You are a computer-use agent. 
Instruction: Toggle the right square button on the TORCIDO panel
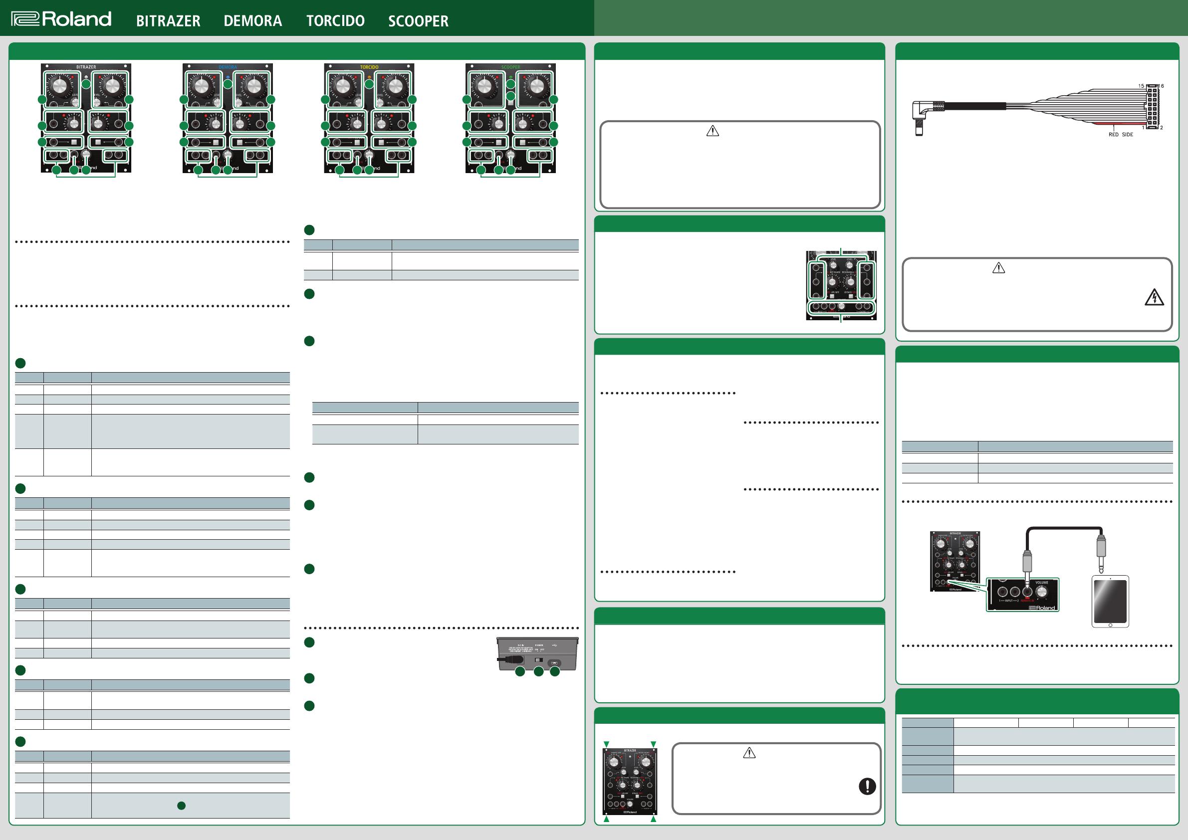(x=381, y=142)
